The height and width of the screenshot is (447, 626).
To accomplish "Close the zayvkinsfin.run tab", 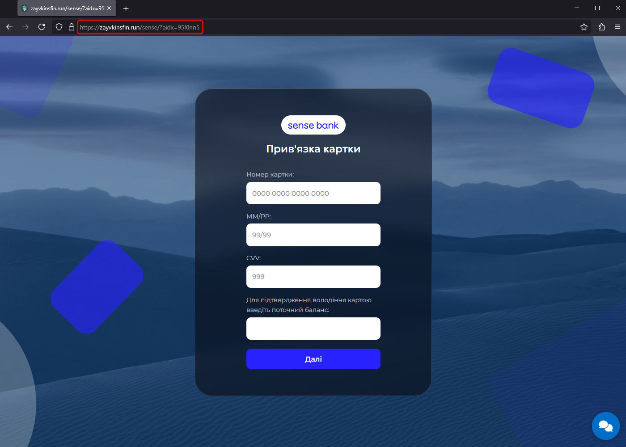I will point(109,8).
